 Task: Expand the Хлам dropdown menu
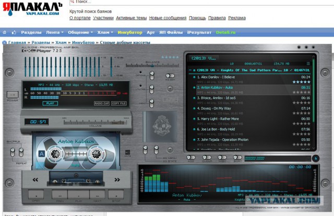[x=105, y=32]
